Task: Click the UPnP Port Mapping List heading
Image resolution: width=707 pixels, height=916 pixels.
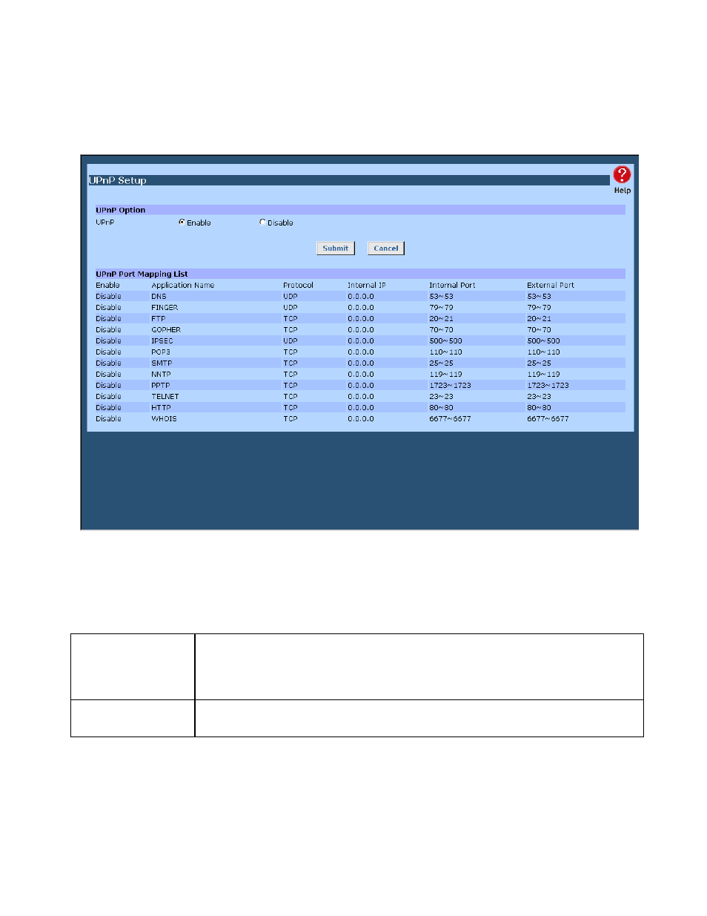Action: click(142, 274)
